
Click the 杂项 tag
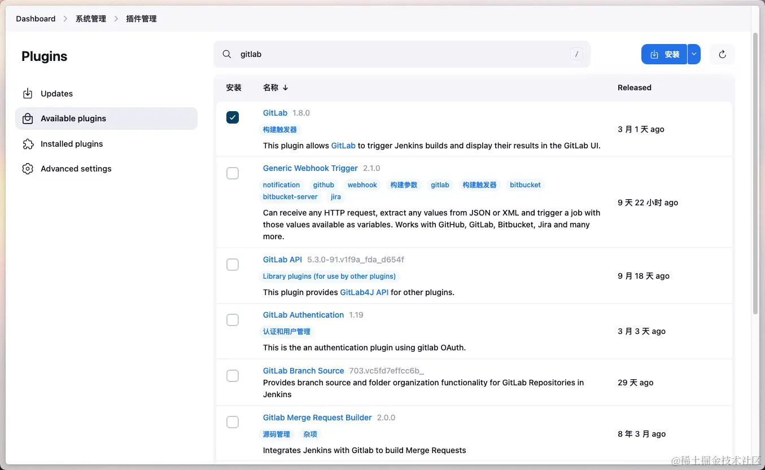(310, 434)
